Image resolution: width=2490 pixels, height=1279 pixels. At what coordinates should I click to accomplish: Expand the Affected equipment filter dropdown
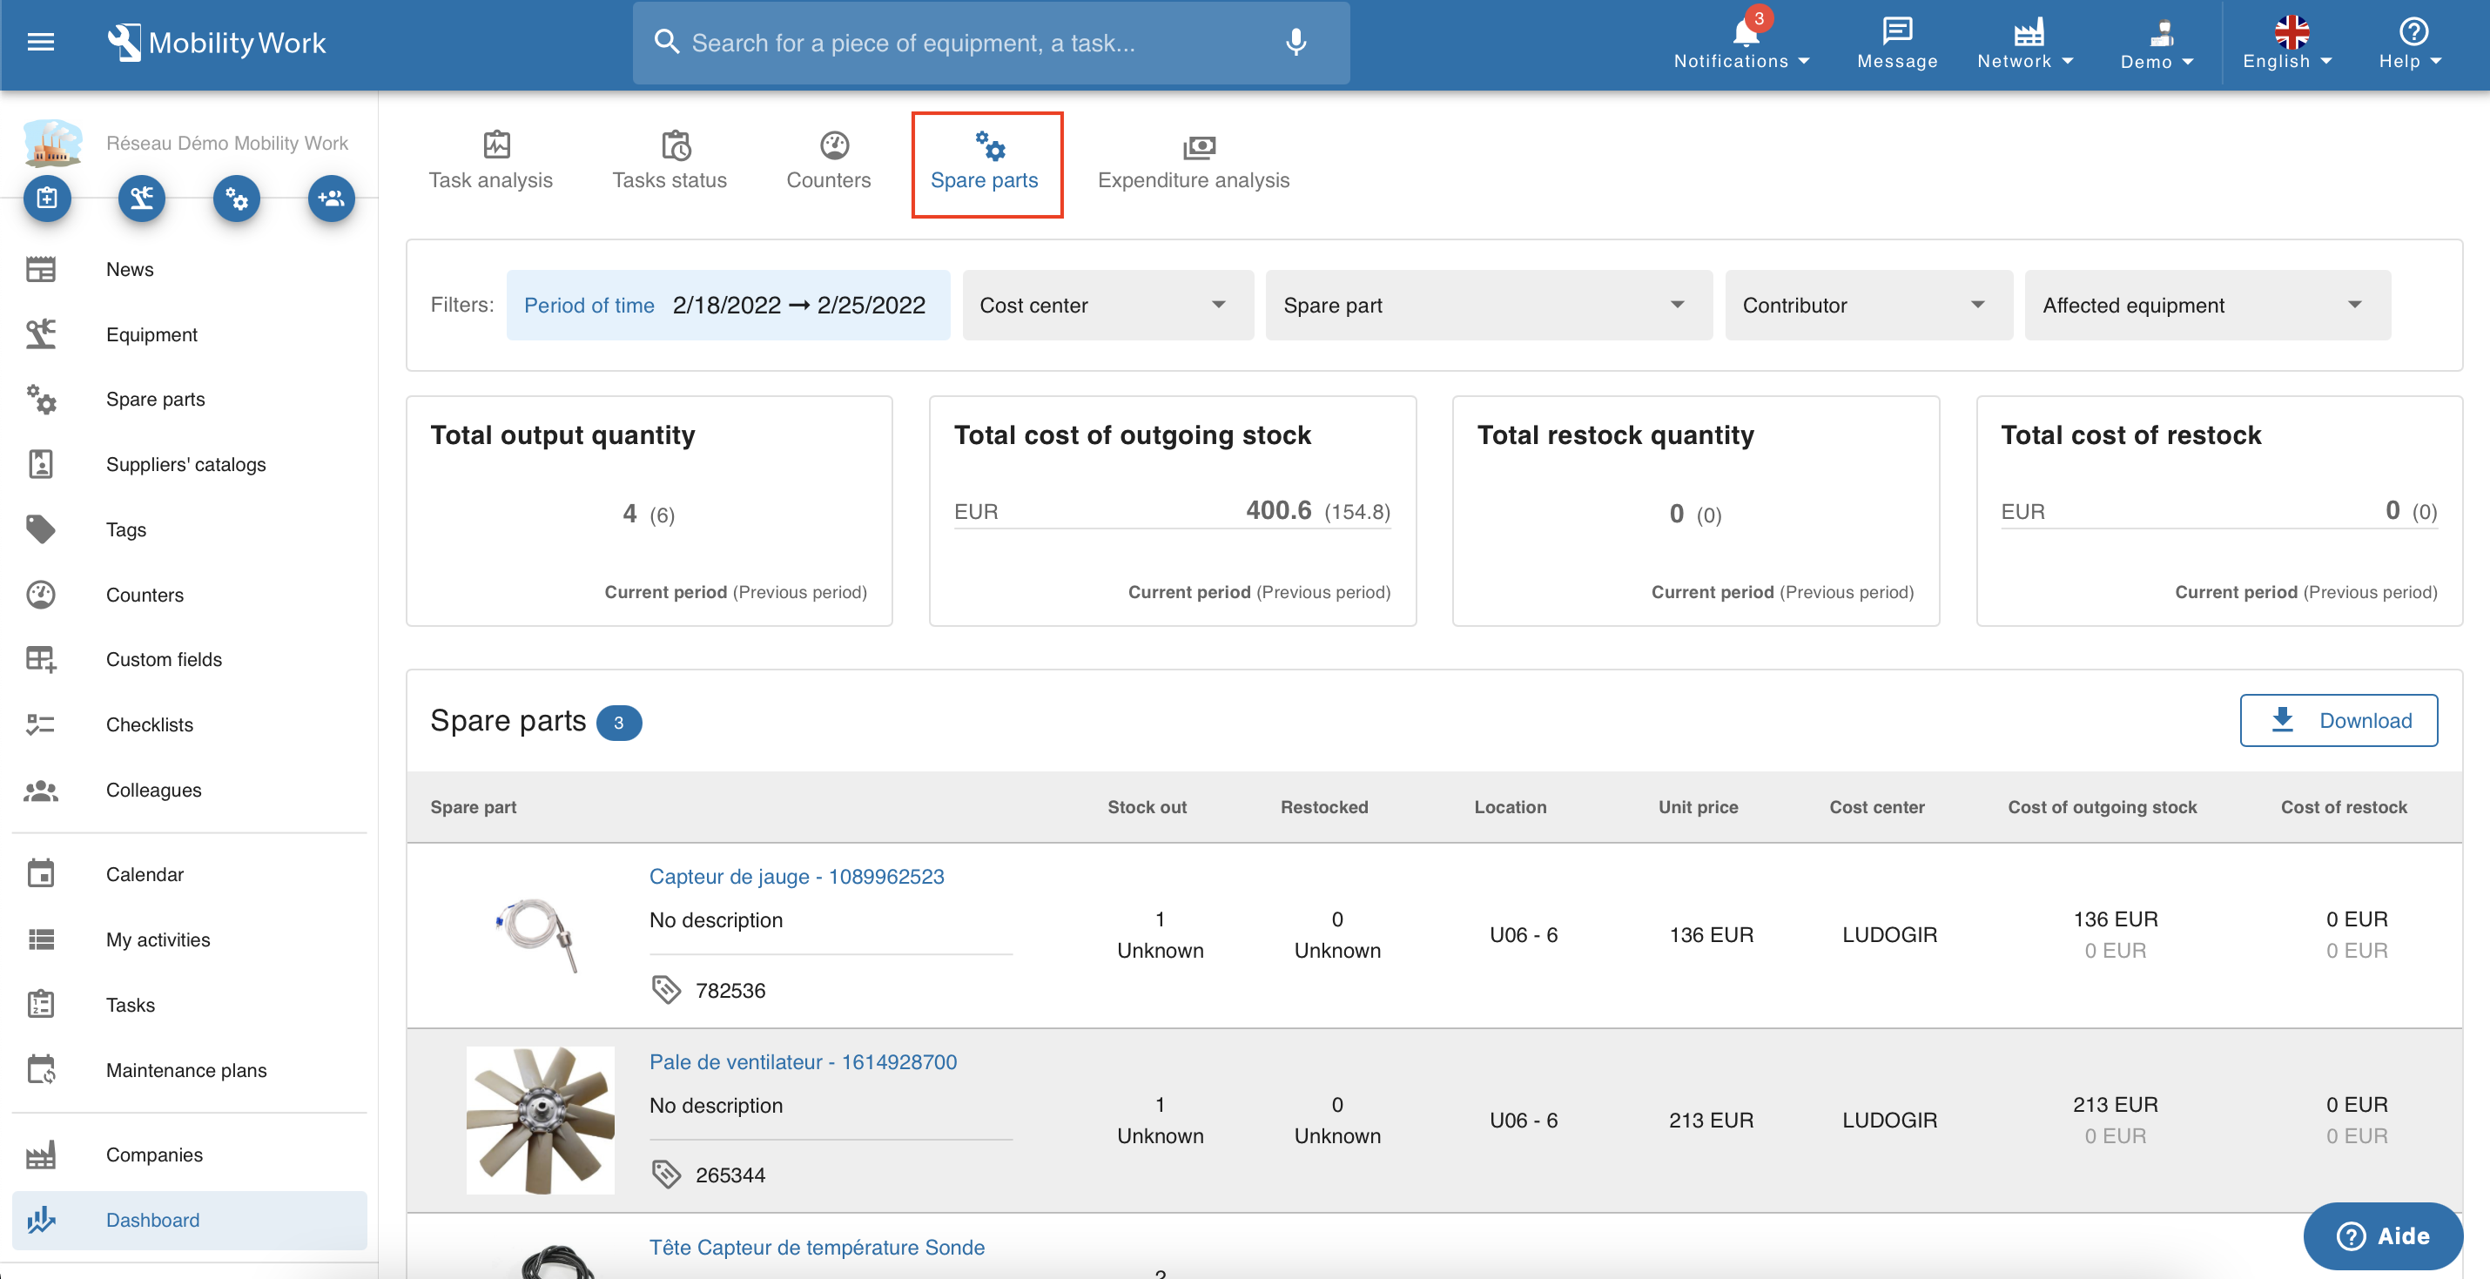click(x=2208, y=305)
